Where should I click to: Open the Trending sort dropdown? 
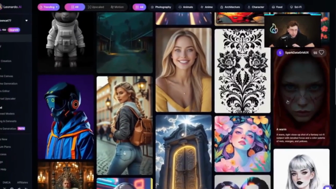(x=49, y=7)
